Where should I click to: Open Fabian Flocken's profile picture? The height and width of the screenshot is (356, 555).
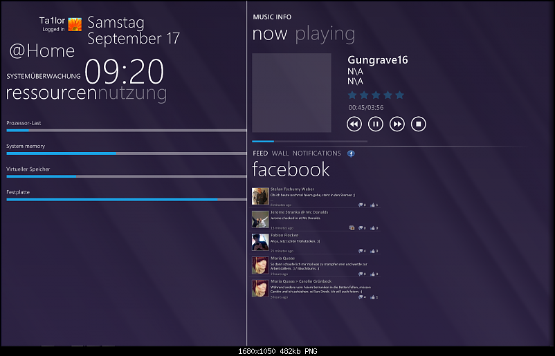pyautogui.click(x=260, y=242)
